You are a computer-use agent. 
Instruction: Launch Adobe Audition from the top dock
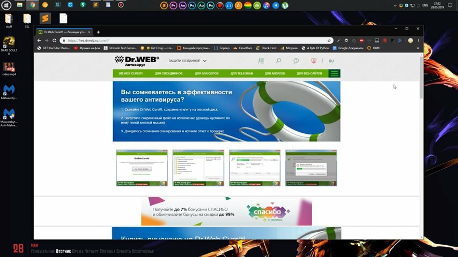(201, 5)
